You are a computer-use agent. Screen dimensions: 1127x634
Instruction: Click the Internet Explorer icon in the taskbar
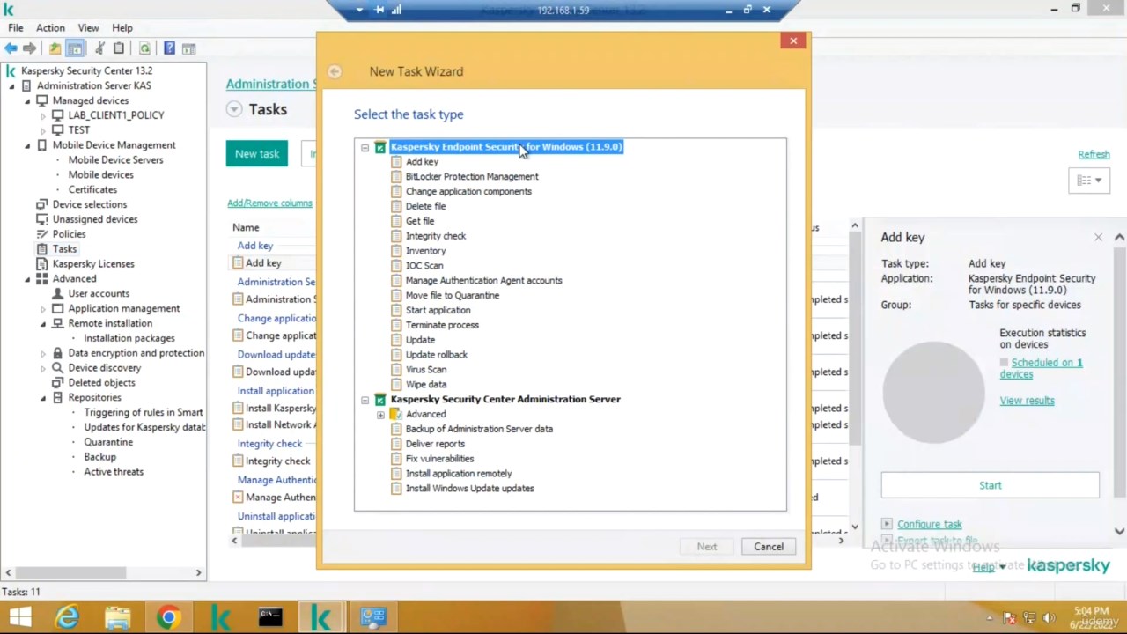[x=67, y=617]
